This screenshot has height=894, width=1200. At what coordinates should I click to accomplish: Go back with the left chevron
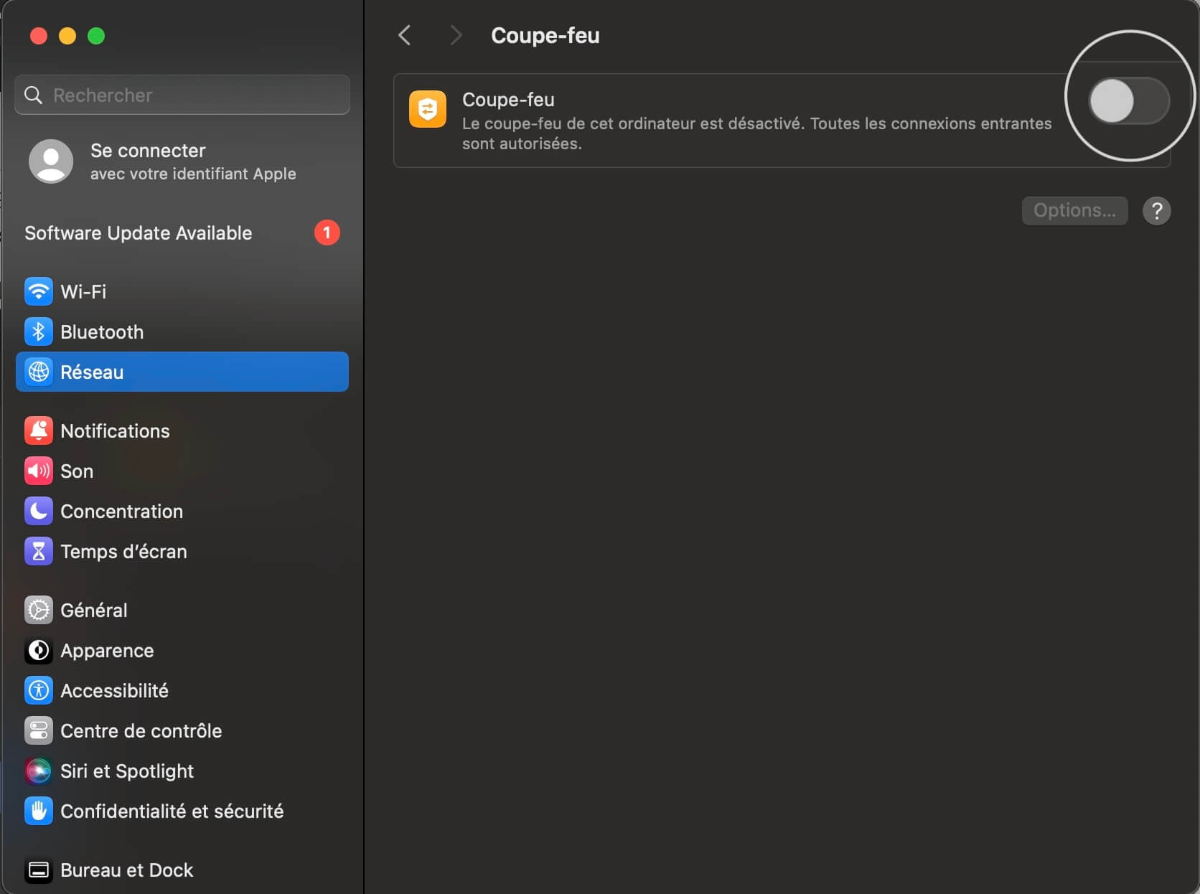pyautogui.click(x=405, y=35)
